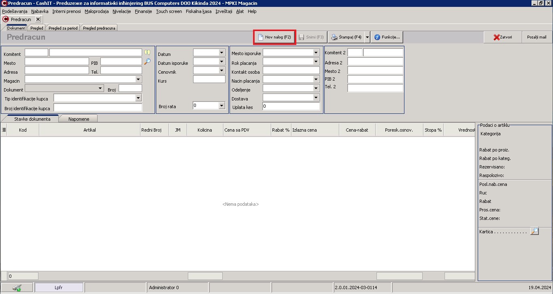Click the Kartica magnifier icon

click(x=535, y=231)
